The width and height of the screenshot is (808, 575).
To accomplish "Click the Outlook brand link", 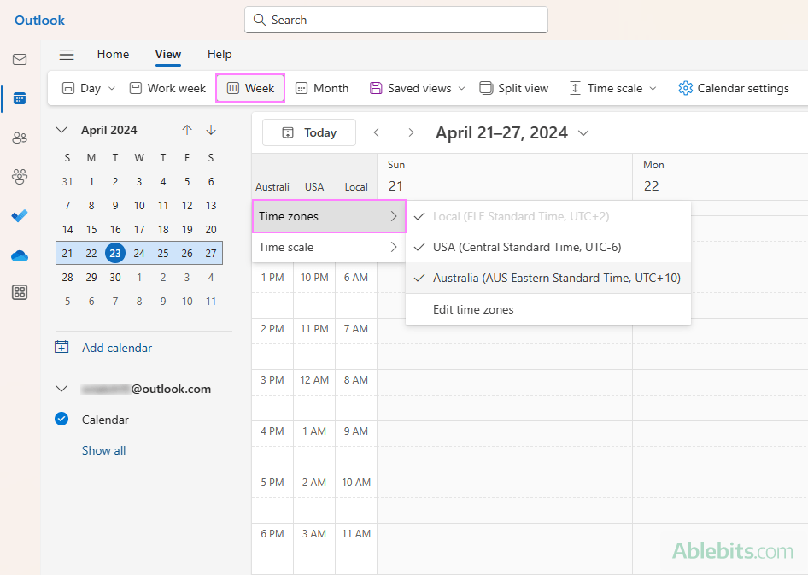I will point(39,21).
